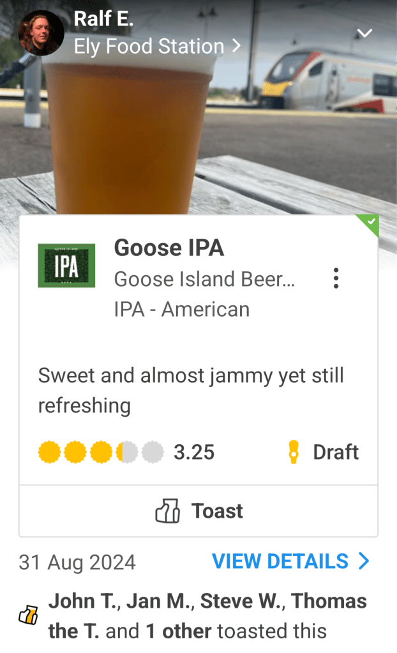Show the '1 other' toaster list
Viewport: 397px width, 653px height.
coord(179,631)
